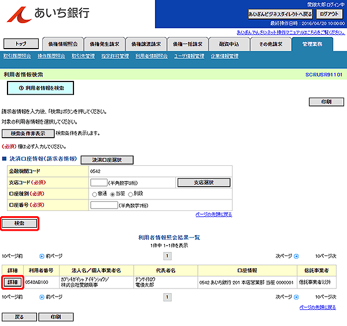
Task: Click previous-page arrow icon below results table
Action: pos(42,297)
